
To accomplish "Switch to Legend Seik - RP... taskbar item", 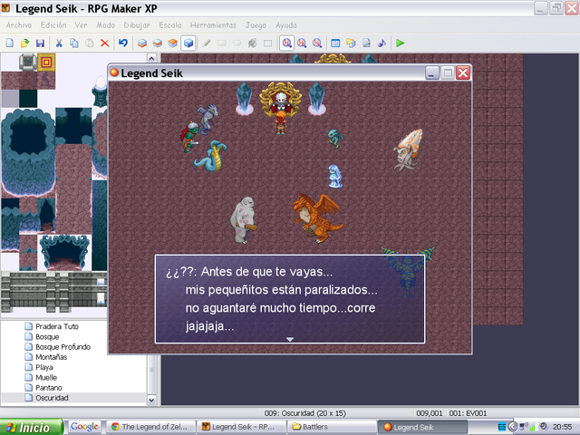I will [x=242, y=427].
